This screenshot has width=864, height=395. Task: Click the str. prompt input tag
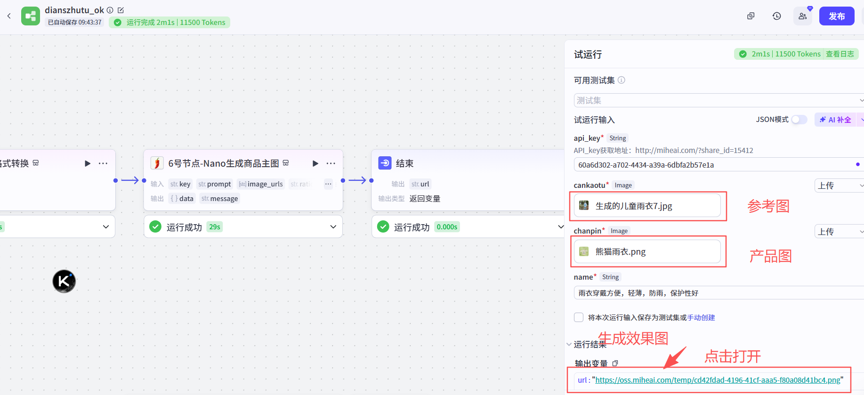coord(215,184)
